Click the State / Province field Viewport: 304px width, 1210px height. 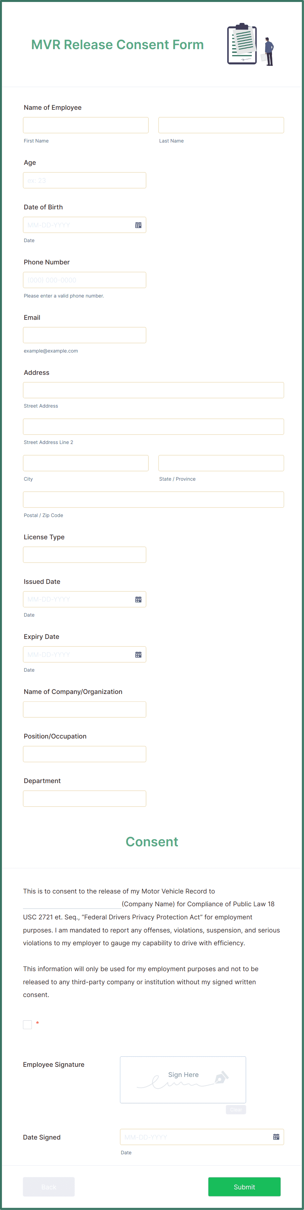point(221,463)
